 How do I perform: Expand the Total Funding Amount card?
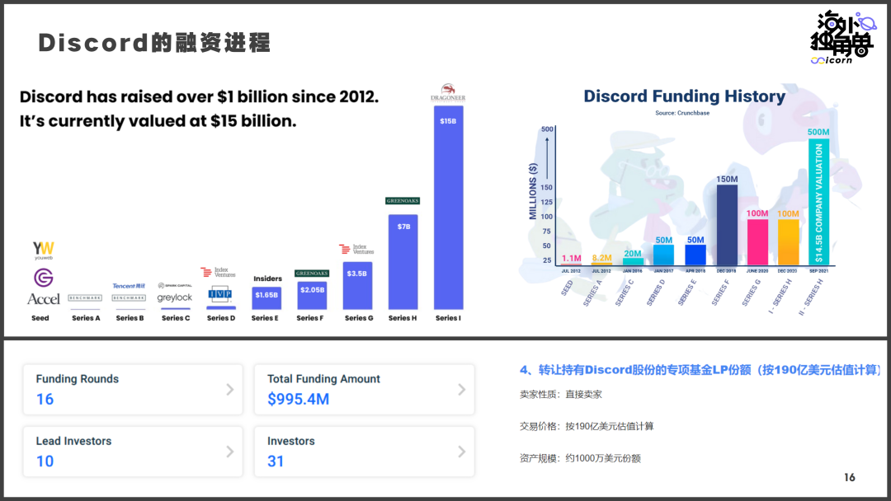pyautogui.click(x=462, y=389)
